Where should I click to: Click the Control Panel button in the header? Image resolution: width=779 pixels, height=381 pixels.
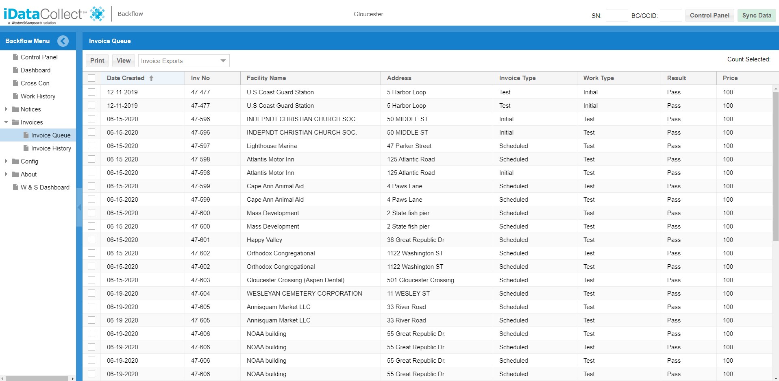(709, 15)
